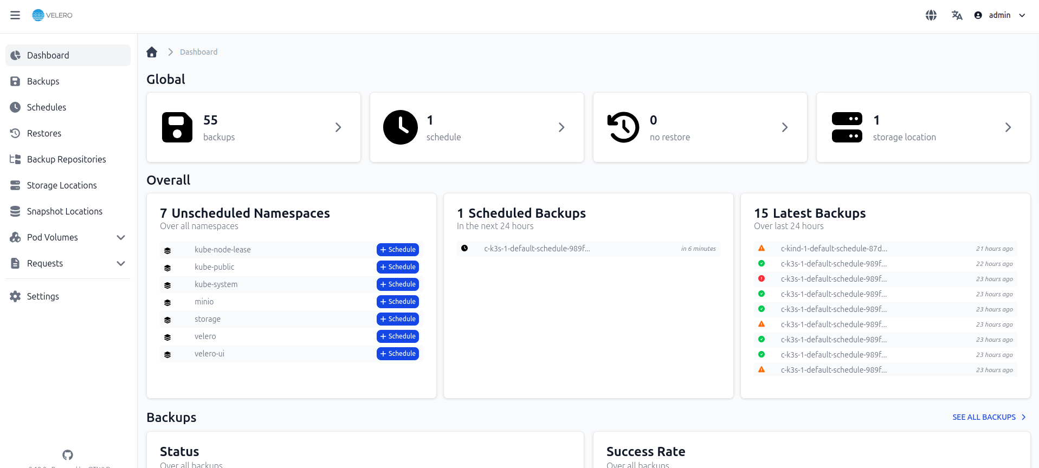Click the floppy disk backups icon
The height and width of the screenshot is (468, 1039).
pos(177,127)
